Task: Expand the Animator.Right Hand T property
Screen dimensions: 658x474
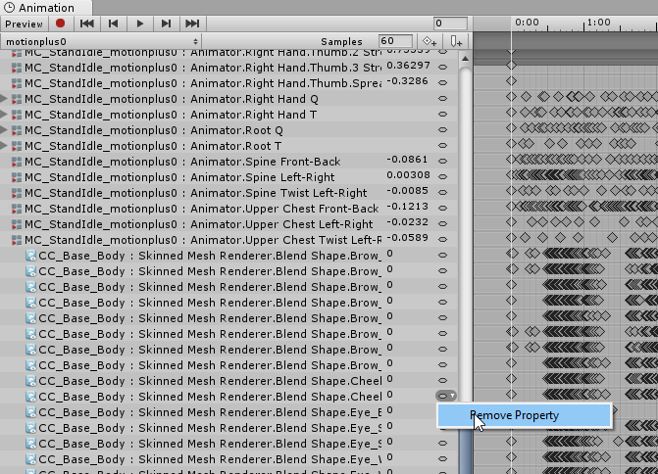Action: (x=4, y=115)
